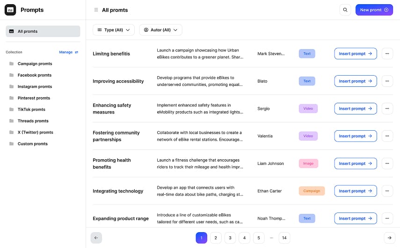Open more options for Promoting health benefits
The image size is (400, 248).
point(387,163)
